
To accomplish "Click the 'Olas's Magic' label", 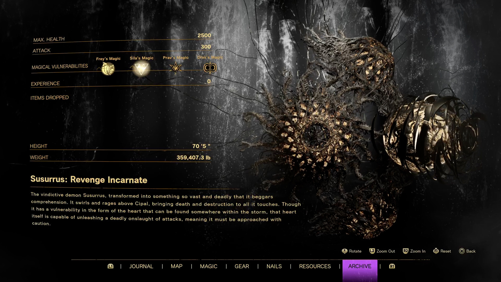I will pos(210,57).
